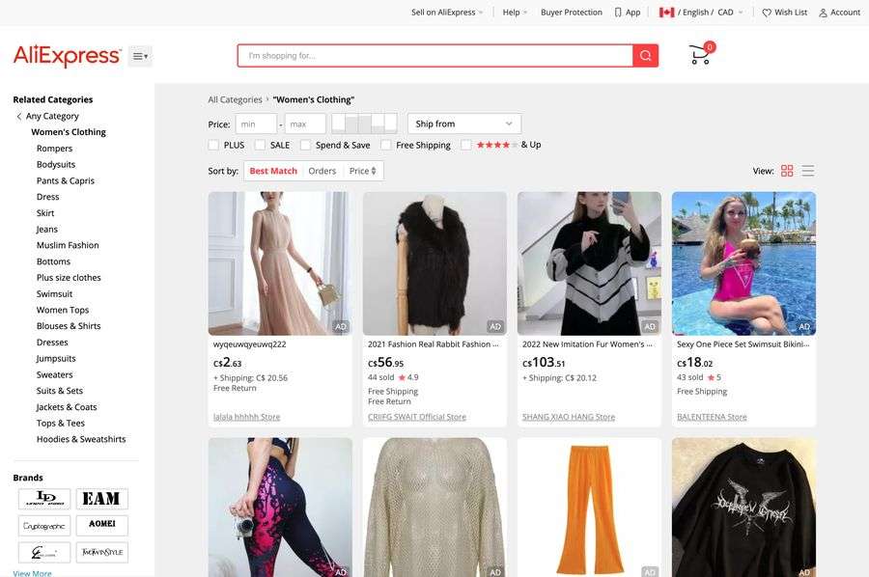This screenshot has height=577, width=869.
Task: Open the orange flare pants thumbnail
Action: click(589, 508)
